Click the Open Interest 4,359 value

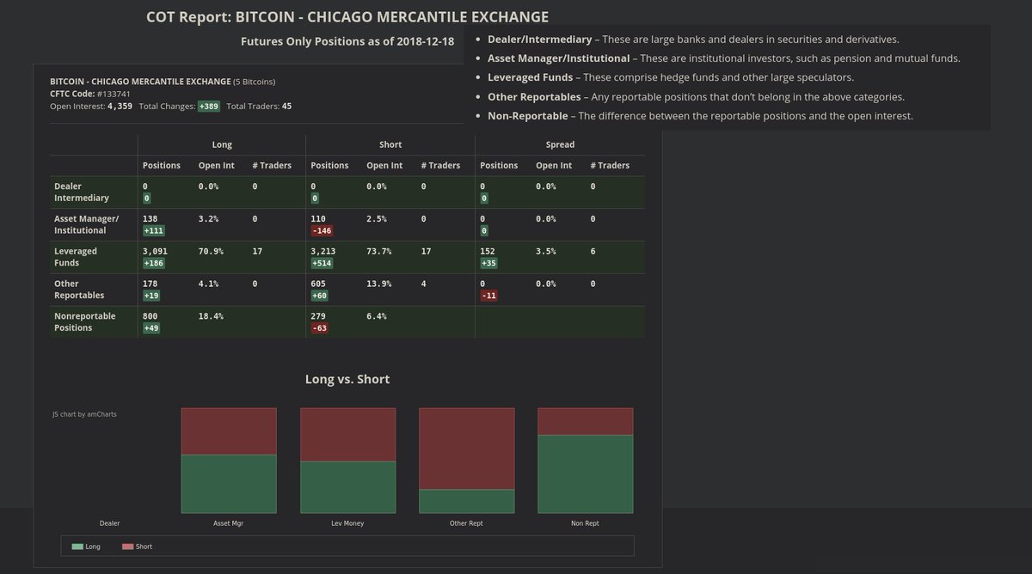120,107
